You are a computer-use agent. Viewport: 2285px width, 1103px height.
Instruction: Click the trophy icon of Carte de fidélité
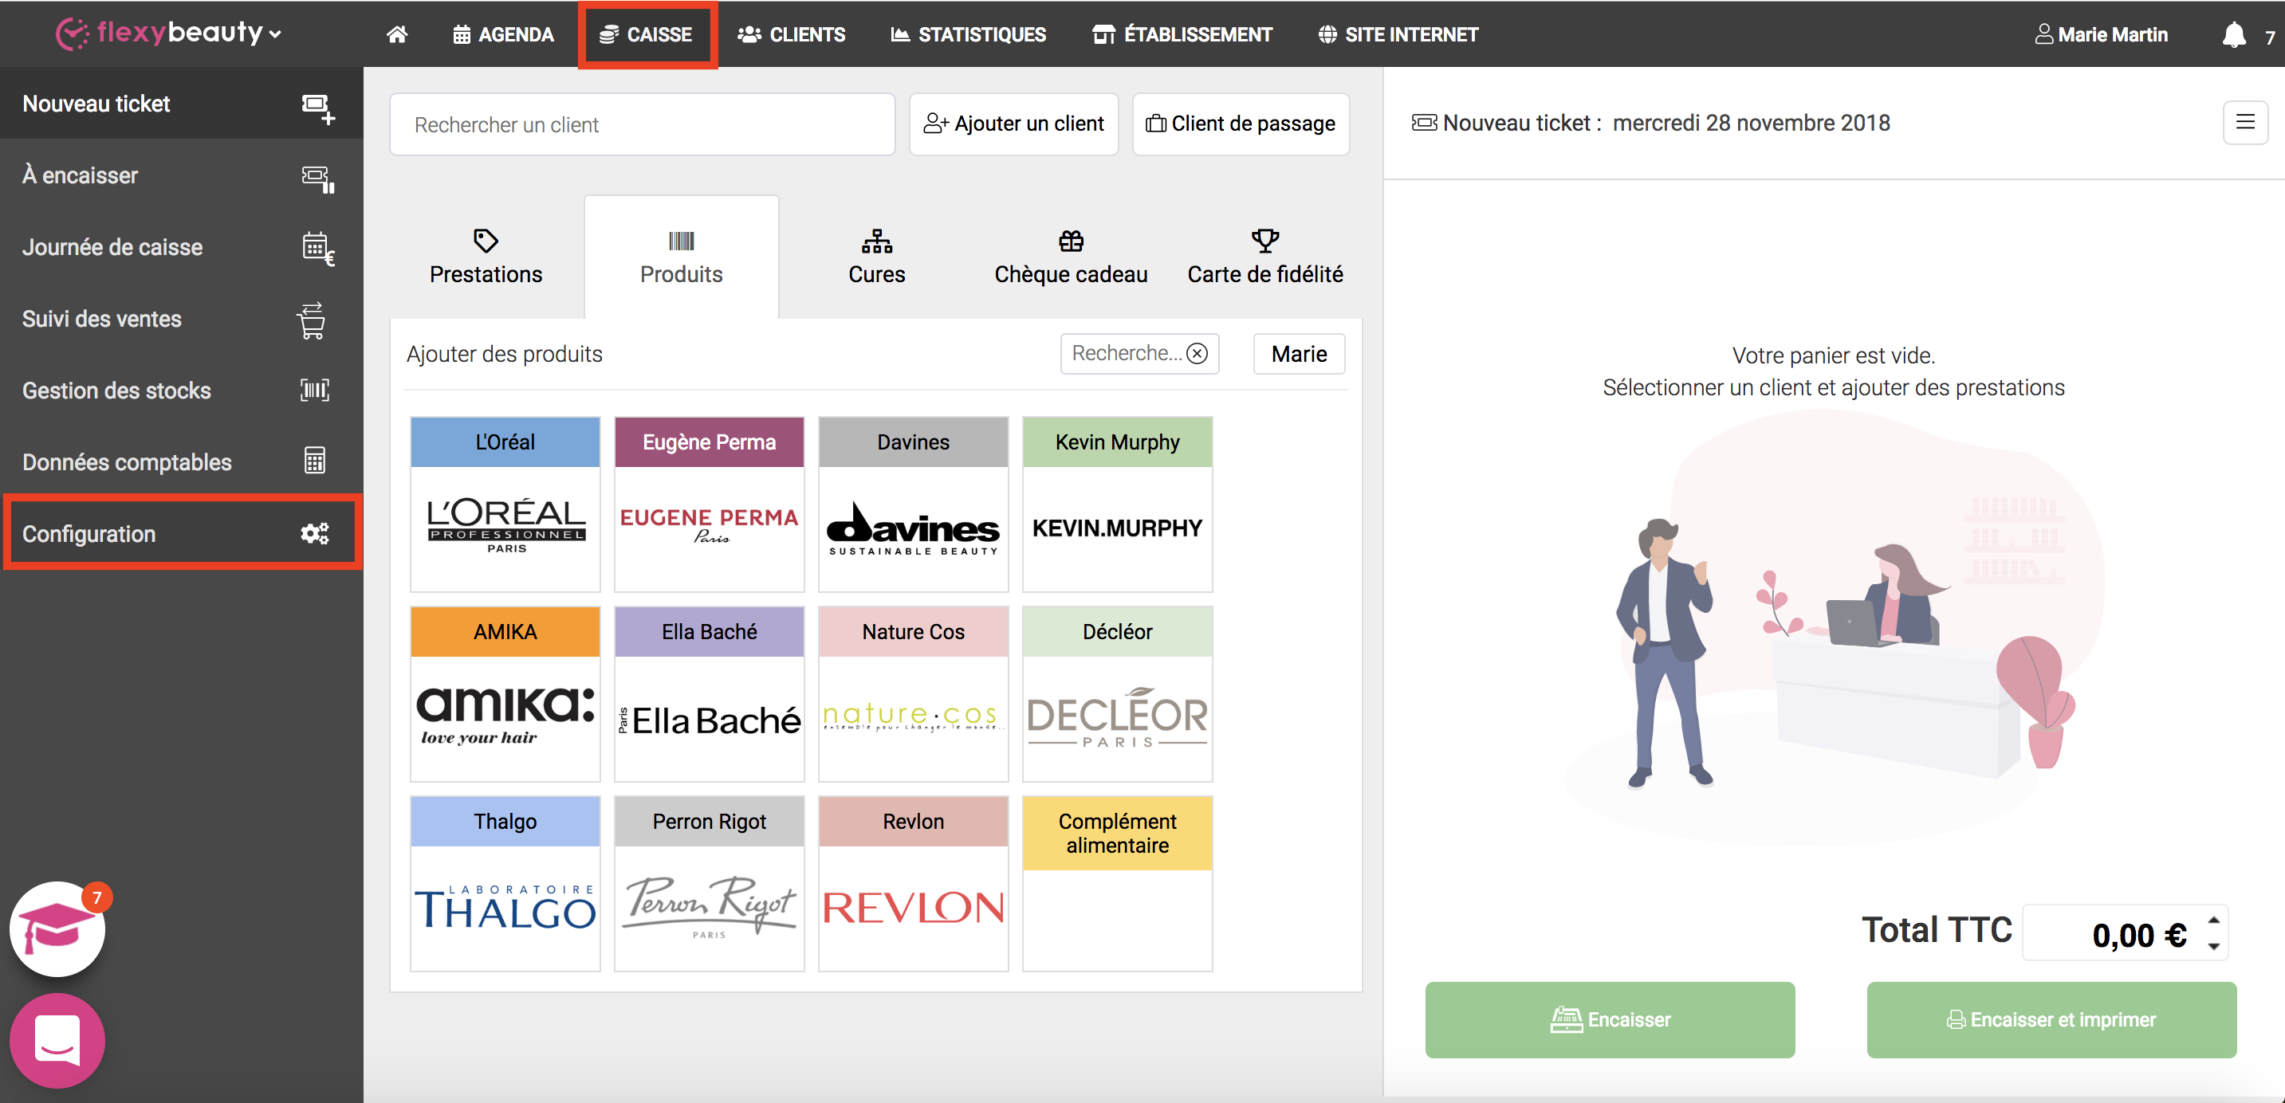(1265, 240)
